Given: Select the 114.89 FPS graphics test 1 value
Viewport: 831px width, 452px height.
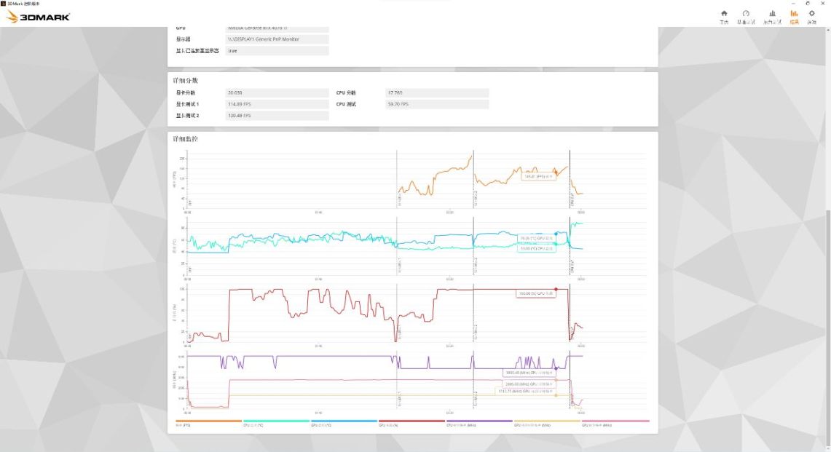Looking at the screenshot, I should pos(277,104).
